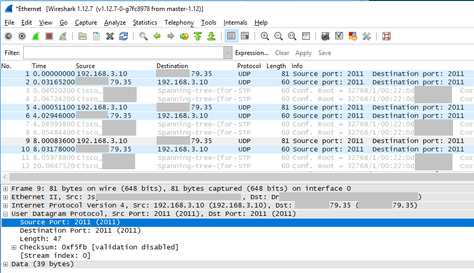
Task: Go back in packet history
Action: point(157,36)
